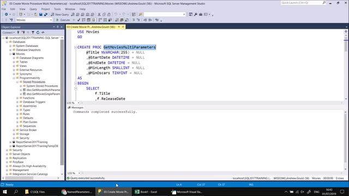The image size is (349, 196).
Task: Select the Messages results tab
Action: click(x=75, y=108)
